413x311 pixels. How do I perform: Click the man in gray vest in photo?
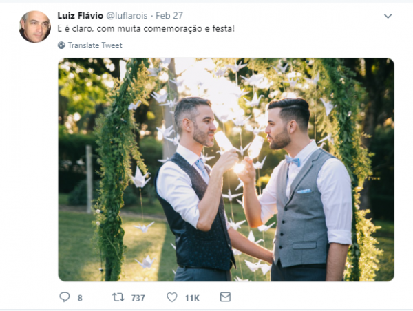(x=303, y=190)
